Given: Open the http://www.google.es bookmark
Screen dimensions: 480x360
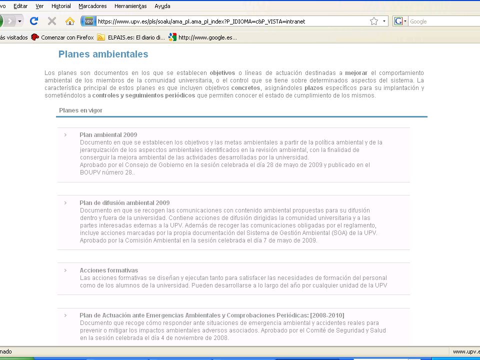Looking at the screenshot, I should tap(202, 37).
